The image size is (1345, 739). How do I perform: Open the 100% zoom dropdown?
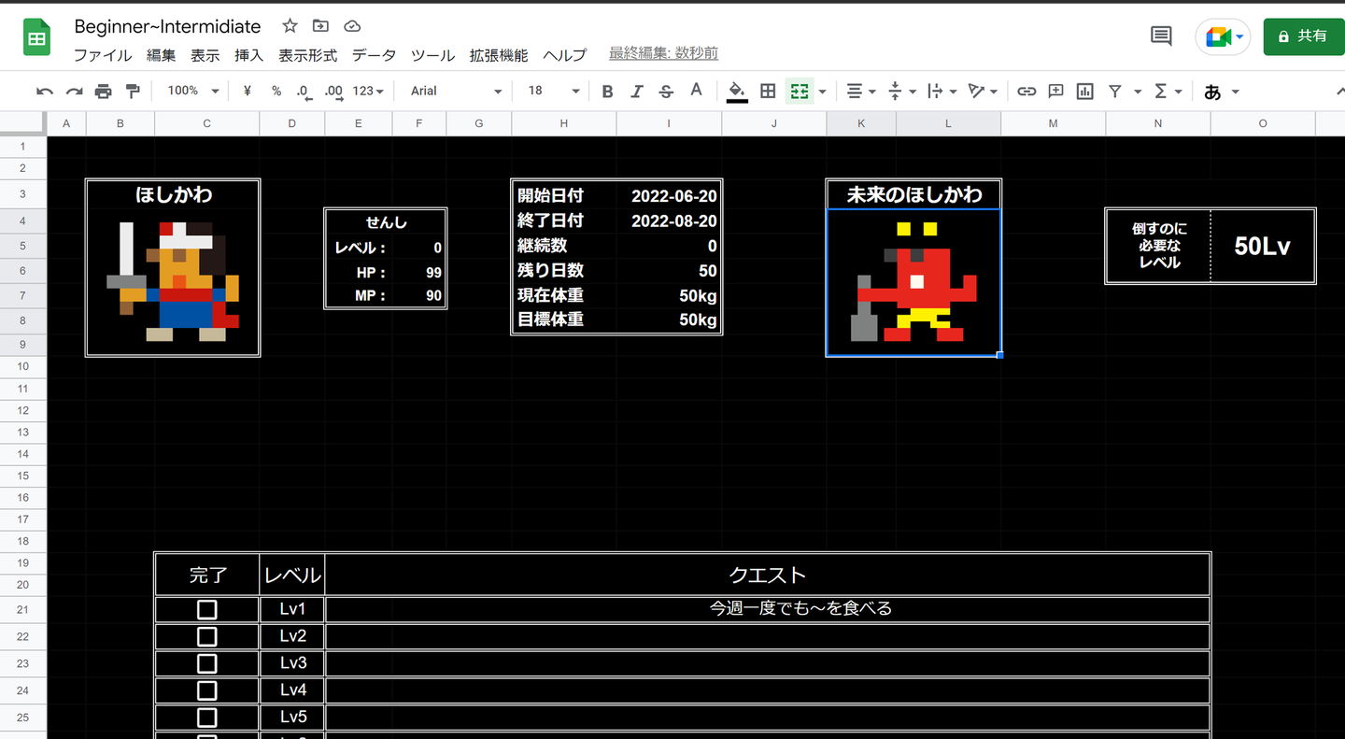tap(192, 91)
